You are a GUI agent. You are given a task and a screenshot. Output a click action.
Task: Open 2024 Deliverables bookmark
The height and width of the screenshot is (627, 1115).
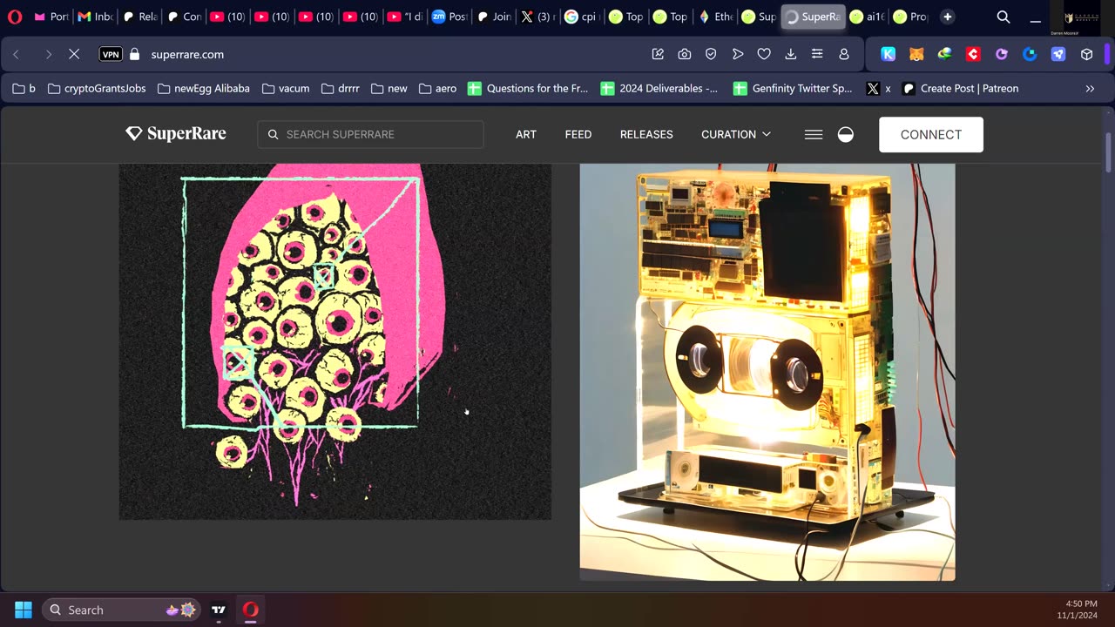659,88
